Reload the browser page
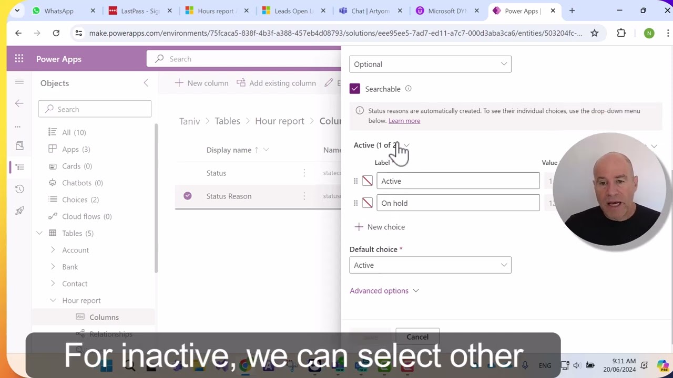The width and height of the screenshot is (673, 378). click(56, 33)
